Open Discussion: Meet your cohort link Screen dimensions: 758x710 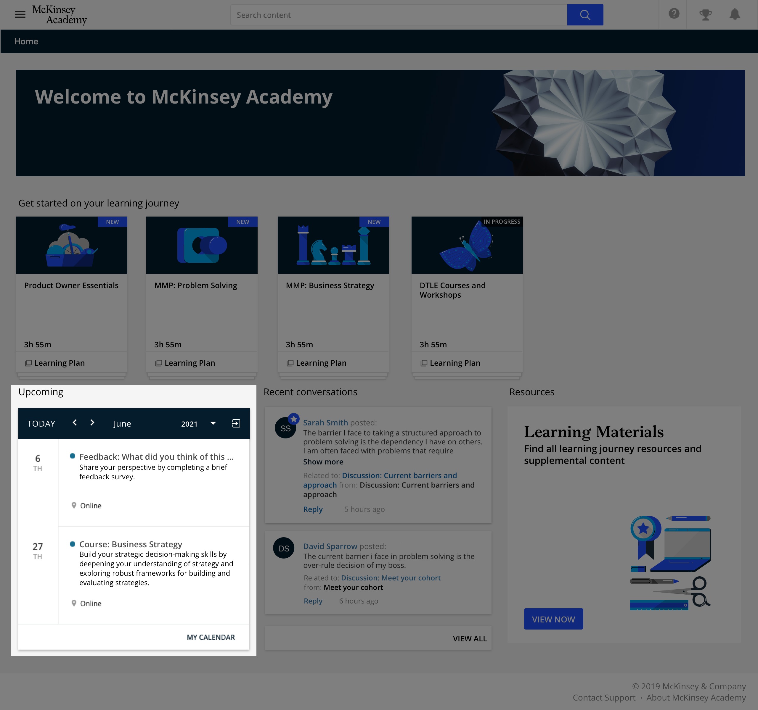tap(391, 578)
